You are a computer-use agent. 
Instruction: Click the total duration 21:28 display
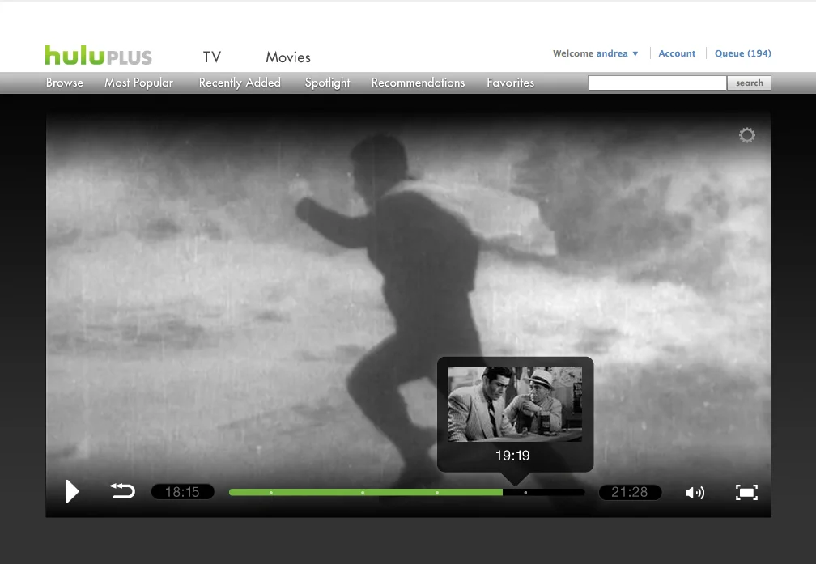point(630,492)
